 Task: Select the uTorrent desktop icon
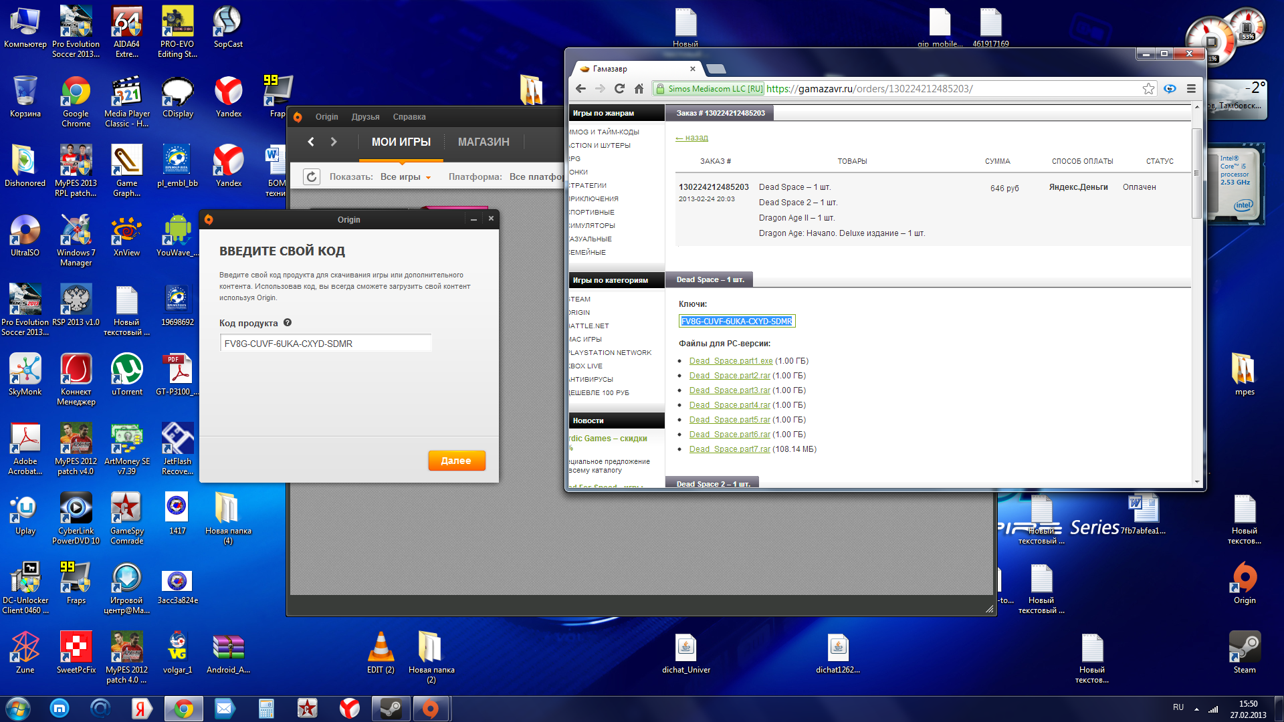126,375
